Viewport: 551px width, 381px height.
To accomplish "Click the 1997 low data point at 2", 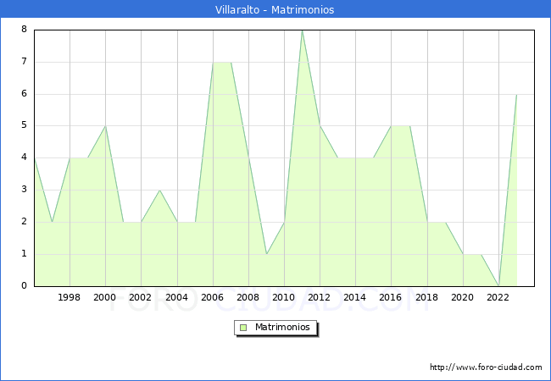I will pyautogui.click(x=52, y=222).
